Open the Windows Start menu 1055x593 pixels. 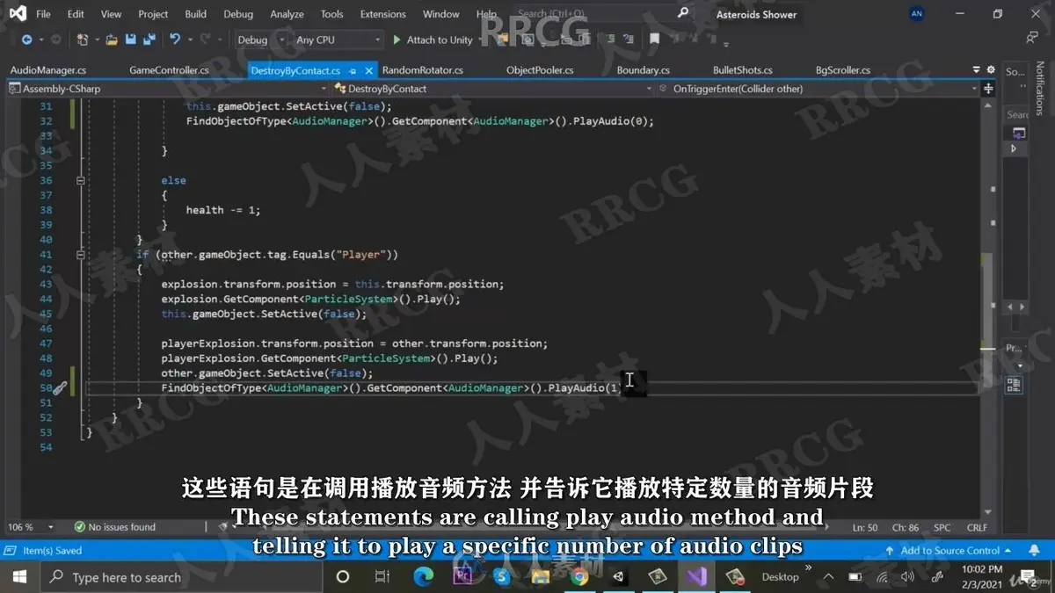coord(20,577)
